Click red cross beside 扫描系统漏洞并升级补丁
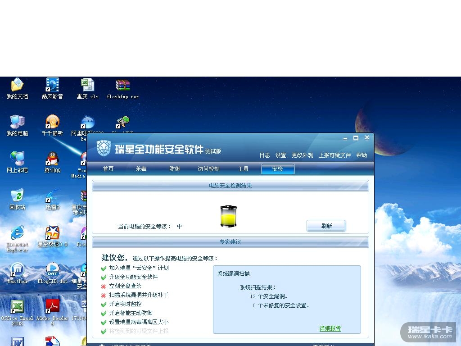 point(104,296)
